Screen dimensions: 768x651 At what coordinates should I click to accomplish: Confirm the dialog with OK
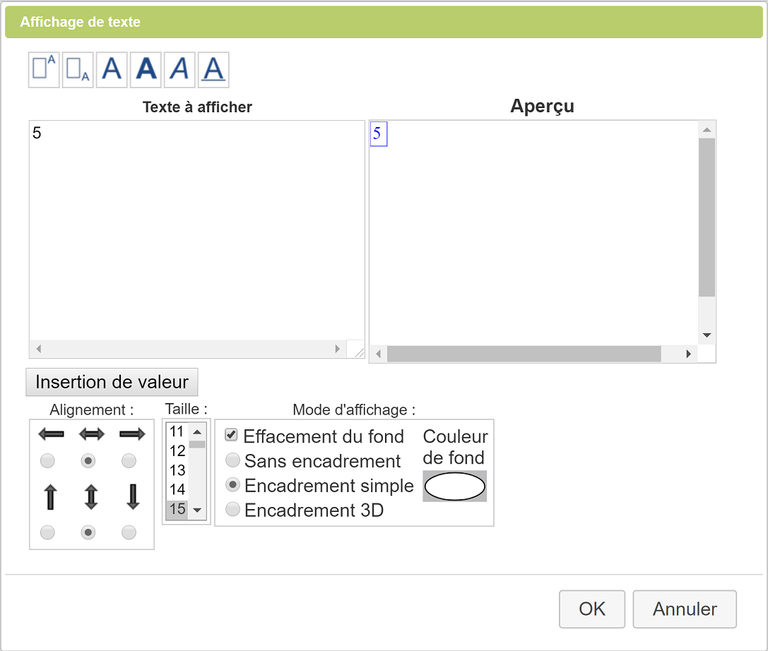[x=591, y=609]
